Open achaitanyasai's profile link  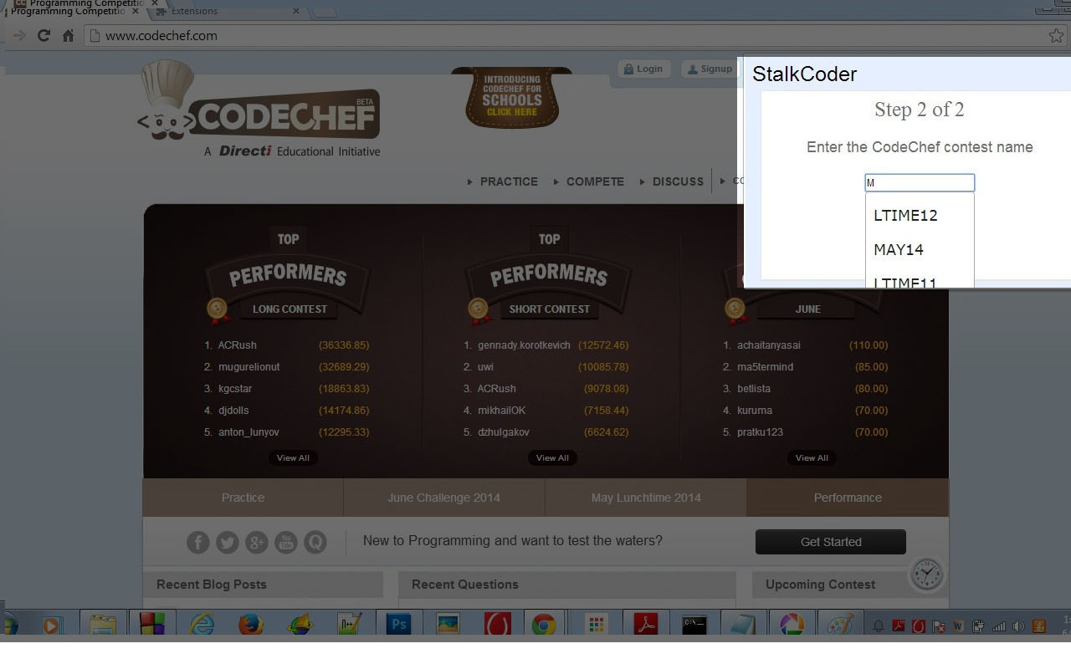tap(769, 345)
